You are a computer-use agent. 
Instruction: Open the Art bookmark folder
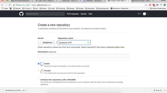[x=35, y=9]
